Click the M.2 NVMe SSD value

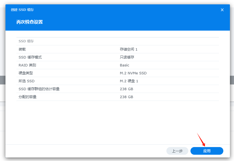[x=133, y=73]
